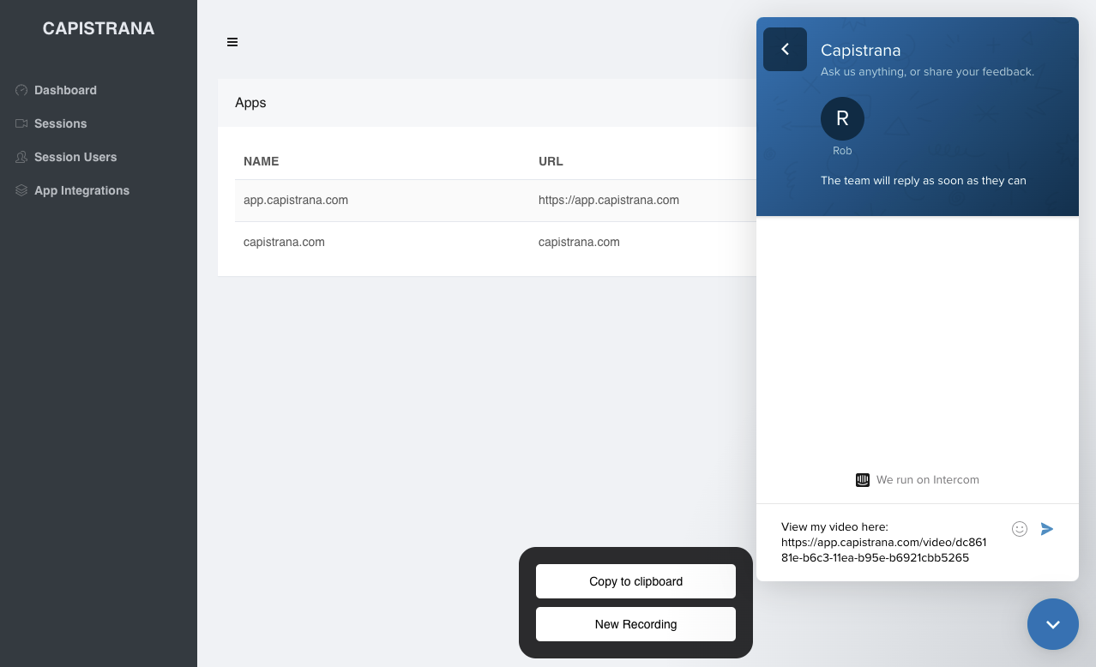Click the Intercom logo icon
The width and height of the screenshot is (1096, 667).
click(863, 480)
